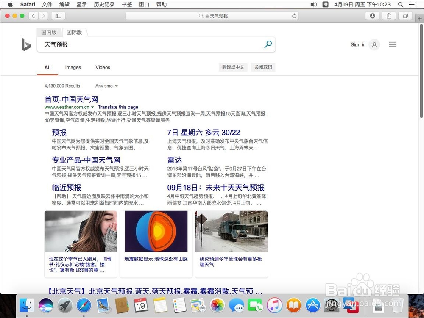This screenshot has height=318, width=424.
Task: Open the Apple menu
Action: [10, 4]
